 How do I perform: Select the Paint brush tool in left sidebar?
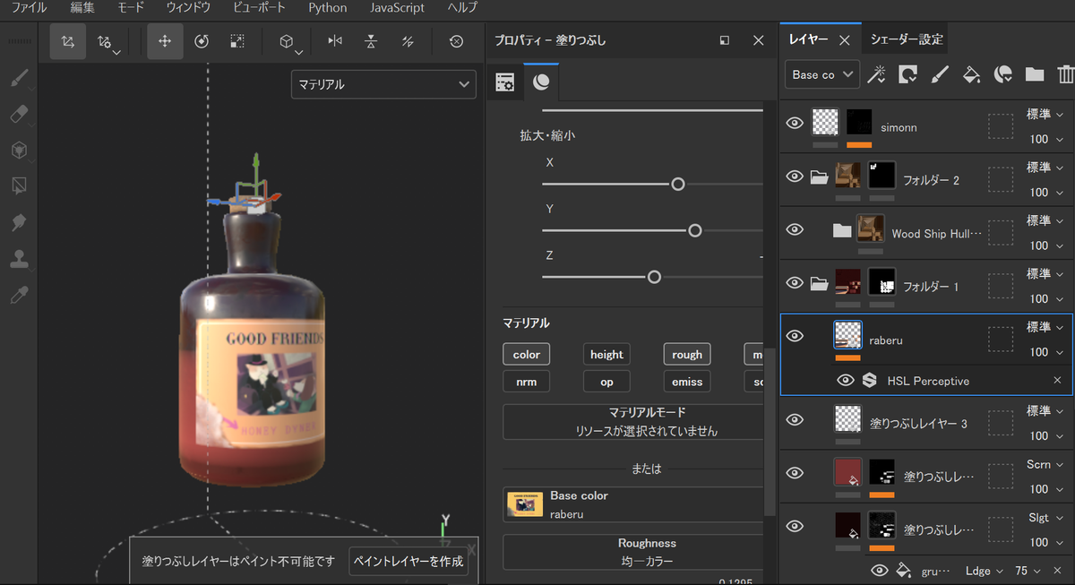[19, 79]
